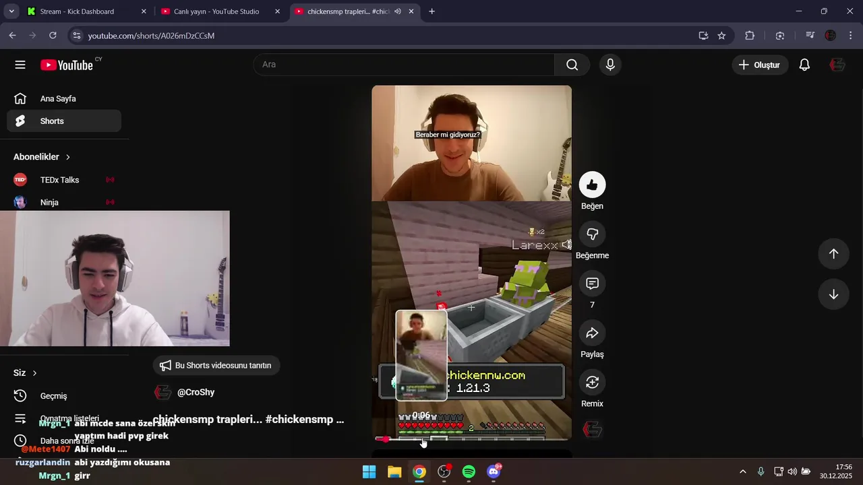Share the Short via Paylaş
The height and width of the screenshot is (485, 863).
pyautogui.click(x=592, y=333)
